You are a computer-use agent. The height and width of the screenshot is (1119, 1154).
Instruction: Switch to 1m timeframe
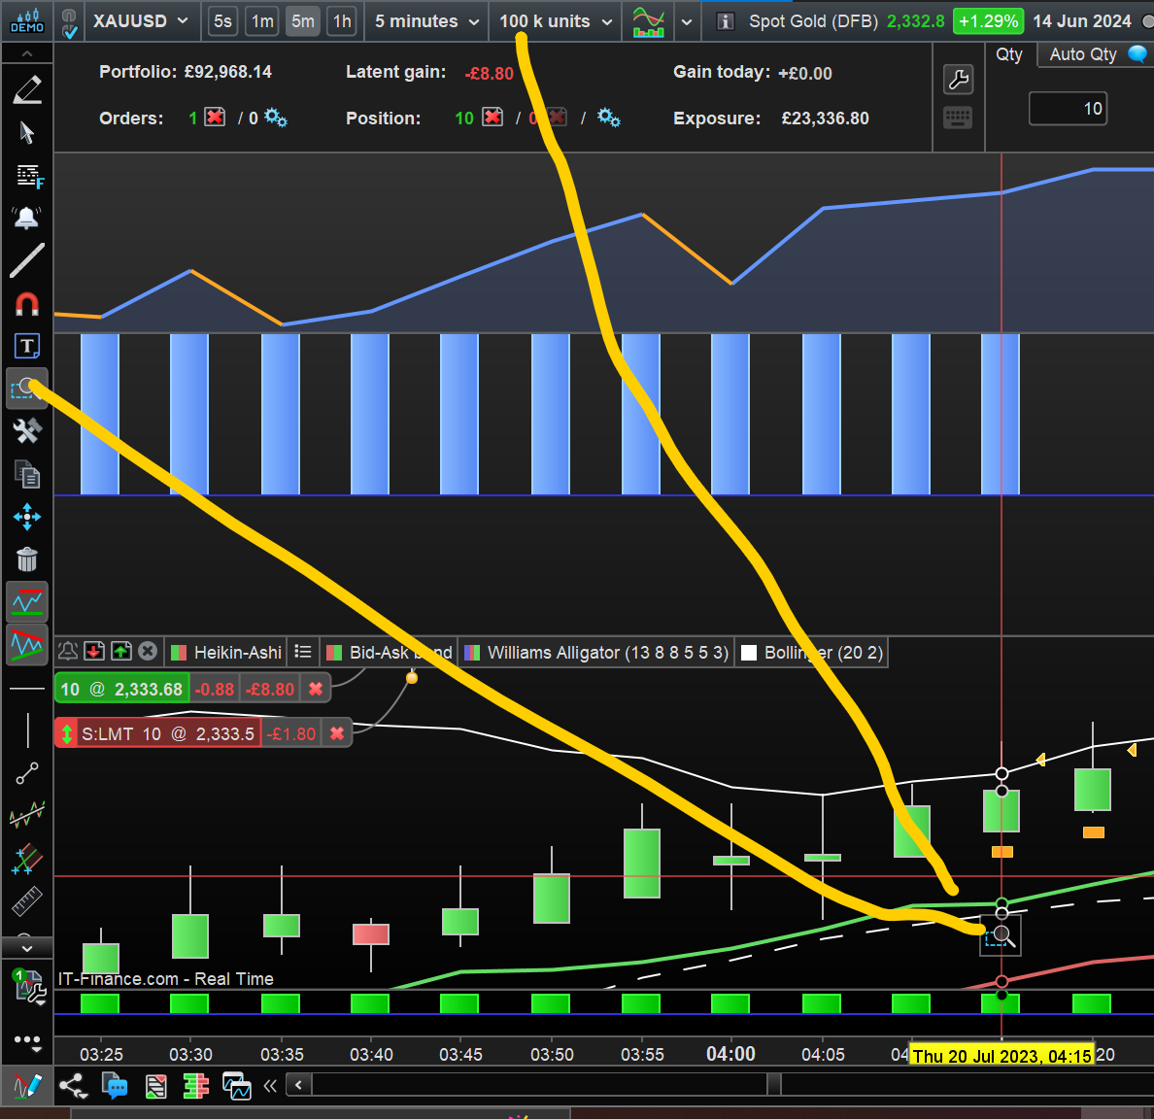point(262,21)
